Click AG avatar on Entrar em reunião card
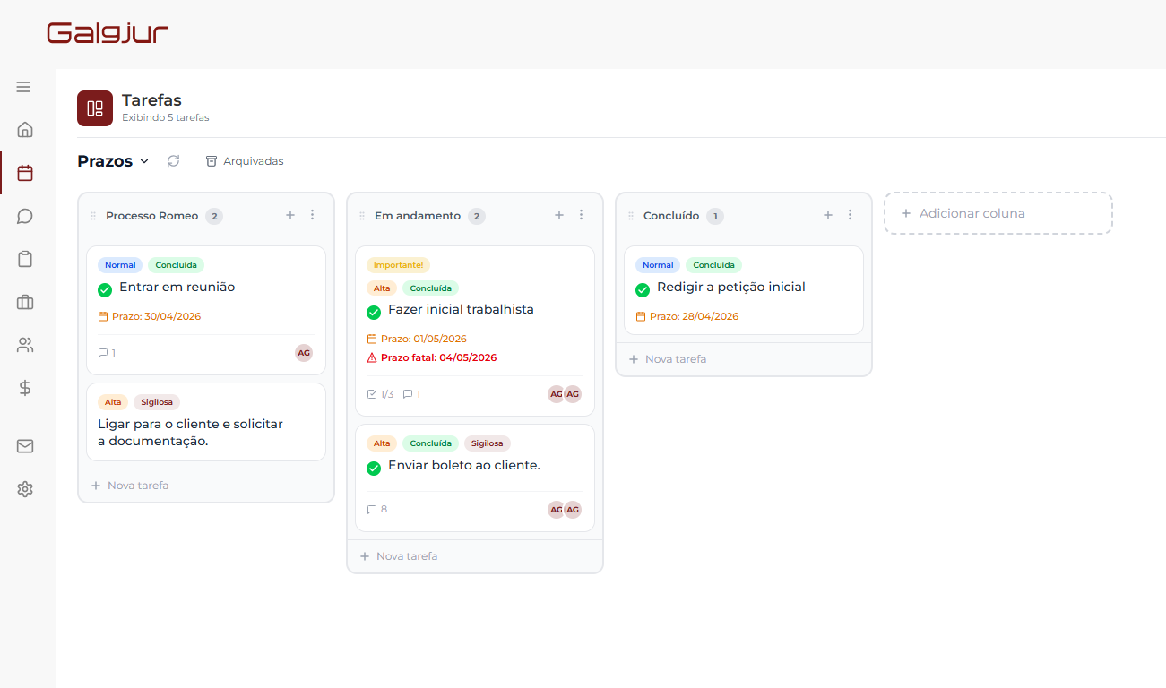1166x688 pixels. click(x=304, y=353)
